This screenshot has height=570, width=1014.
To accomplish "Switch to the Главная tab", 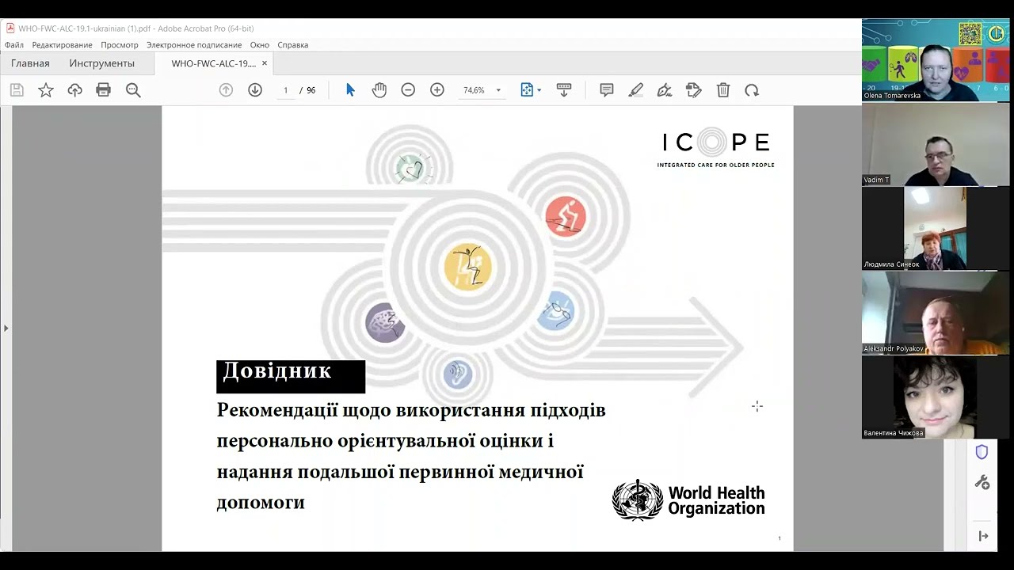I will 30,63.
